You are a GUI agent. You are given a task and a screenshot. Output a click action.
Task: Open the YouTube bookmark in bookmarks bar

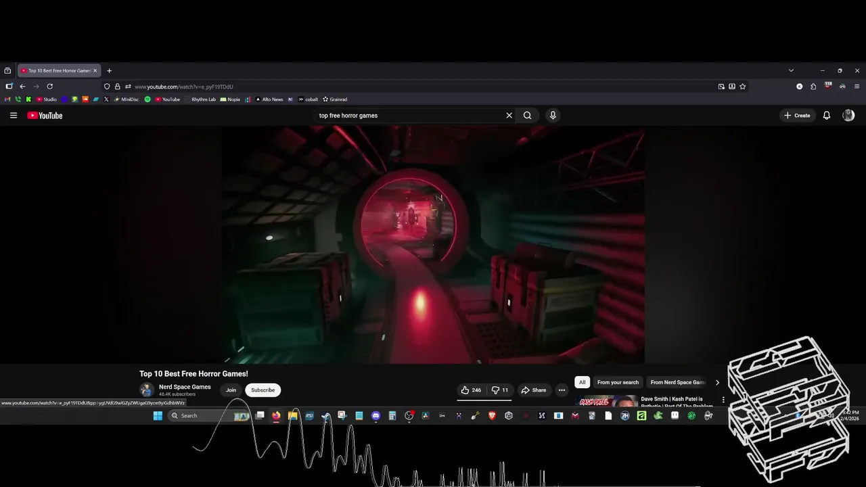(168, 99)
